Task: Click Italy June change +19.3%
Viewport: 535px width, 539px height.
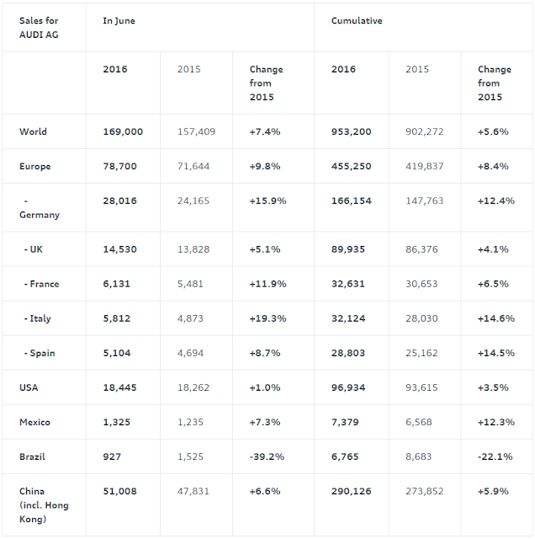Action: click(x=267, y=318)
